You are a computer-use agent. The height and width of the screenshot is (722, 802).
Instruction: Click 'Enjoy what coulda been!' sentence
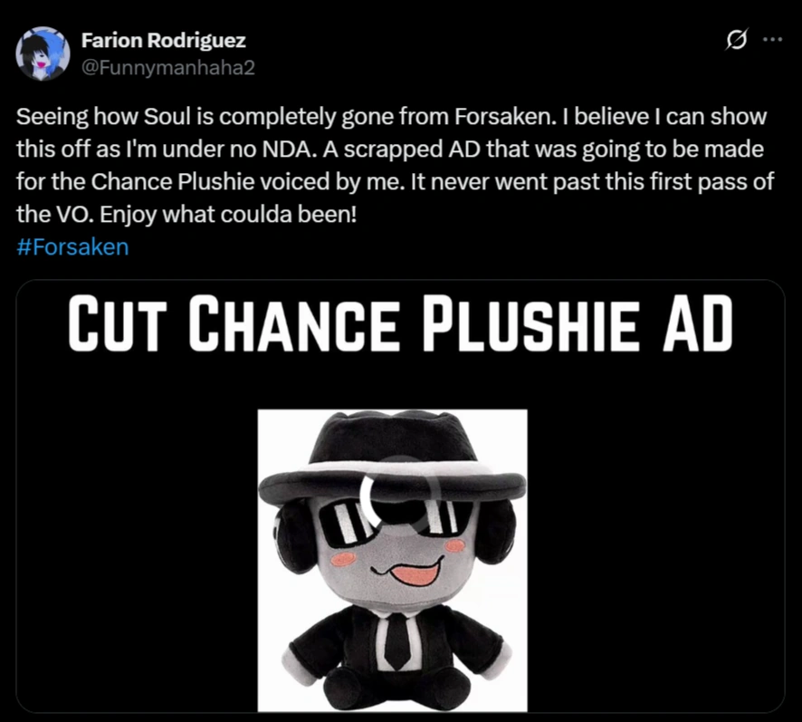228,215
